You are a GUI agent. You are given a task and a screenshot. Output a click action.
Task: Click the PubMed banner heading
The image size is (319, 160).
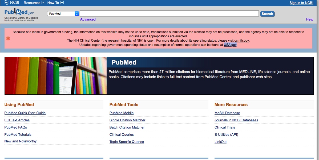click(x=124, y=62)
